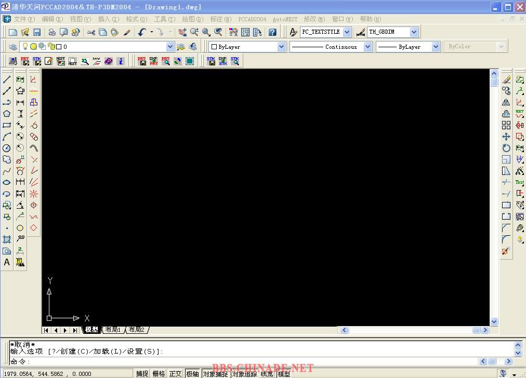Viewport: 526px width, 378px height.
Task: Open the TH_GBDIM dimension style dropdown
Action: coord(414,32)
